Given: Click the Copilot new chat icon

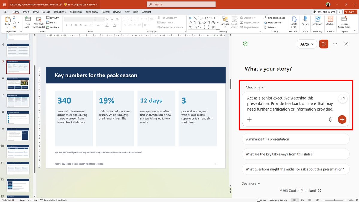Looking at the screenshot, I should 323,44.
